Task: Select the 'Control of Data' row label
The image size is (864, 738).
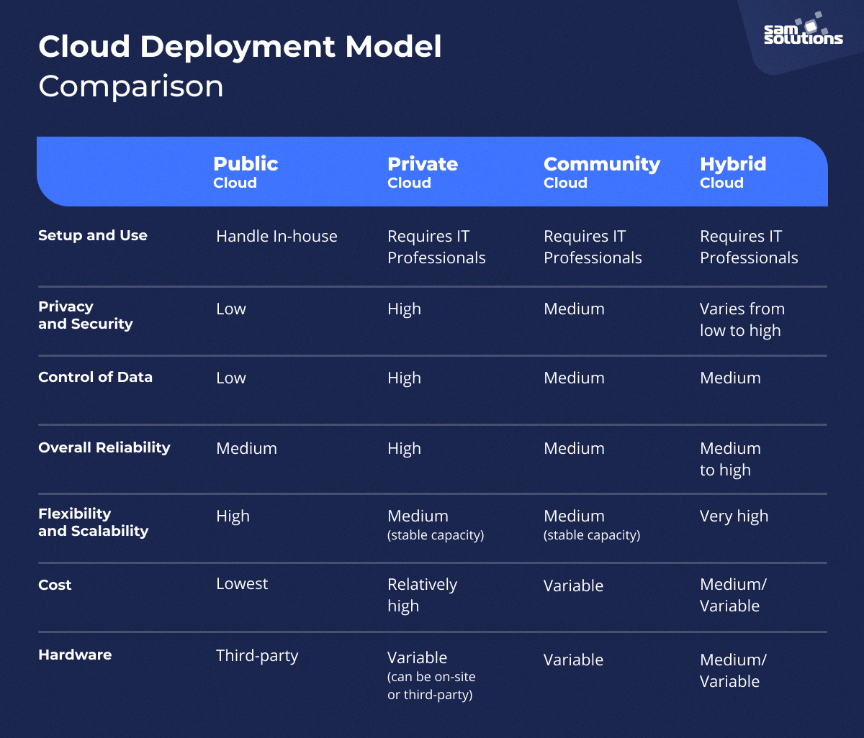Action: tap(95, 377)
